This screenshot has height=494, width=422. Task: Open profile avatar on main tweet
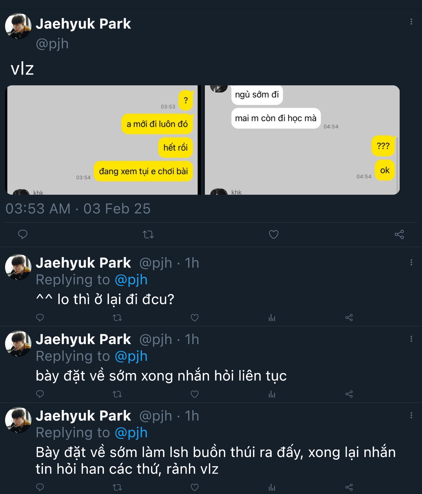tap(18, 26)
